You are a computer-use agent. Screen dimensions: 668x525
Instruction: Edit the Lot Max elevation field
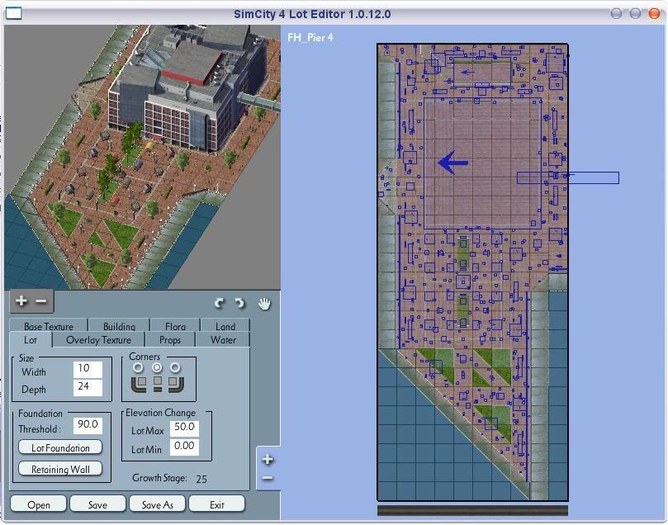184,428
